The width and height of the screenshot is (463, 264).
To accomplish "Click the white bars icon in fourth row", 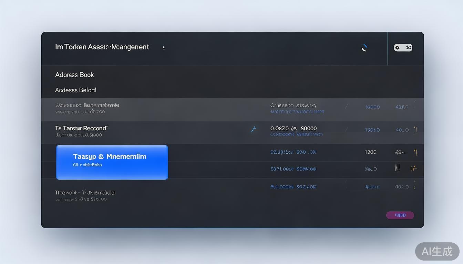I will click(397, 168).
